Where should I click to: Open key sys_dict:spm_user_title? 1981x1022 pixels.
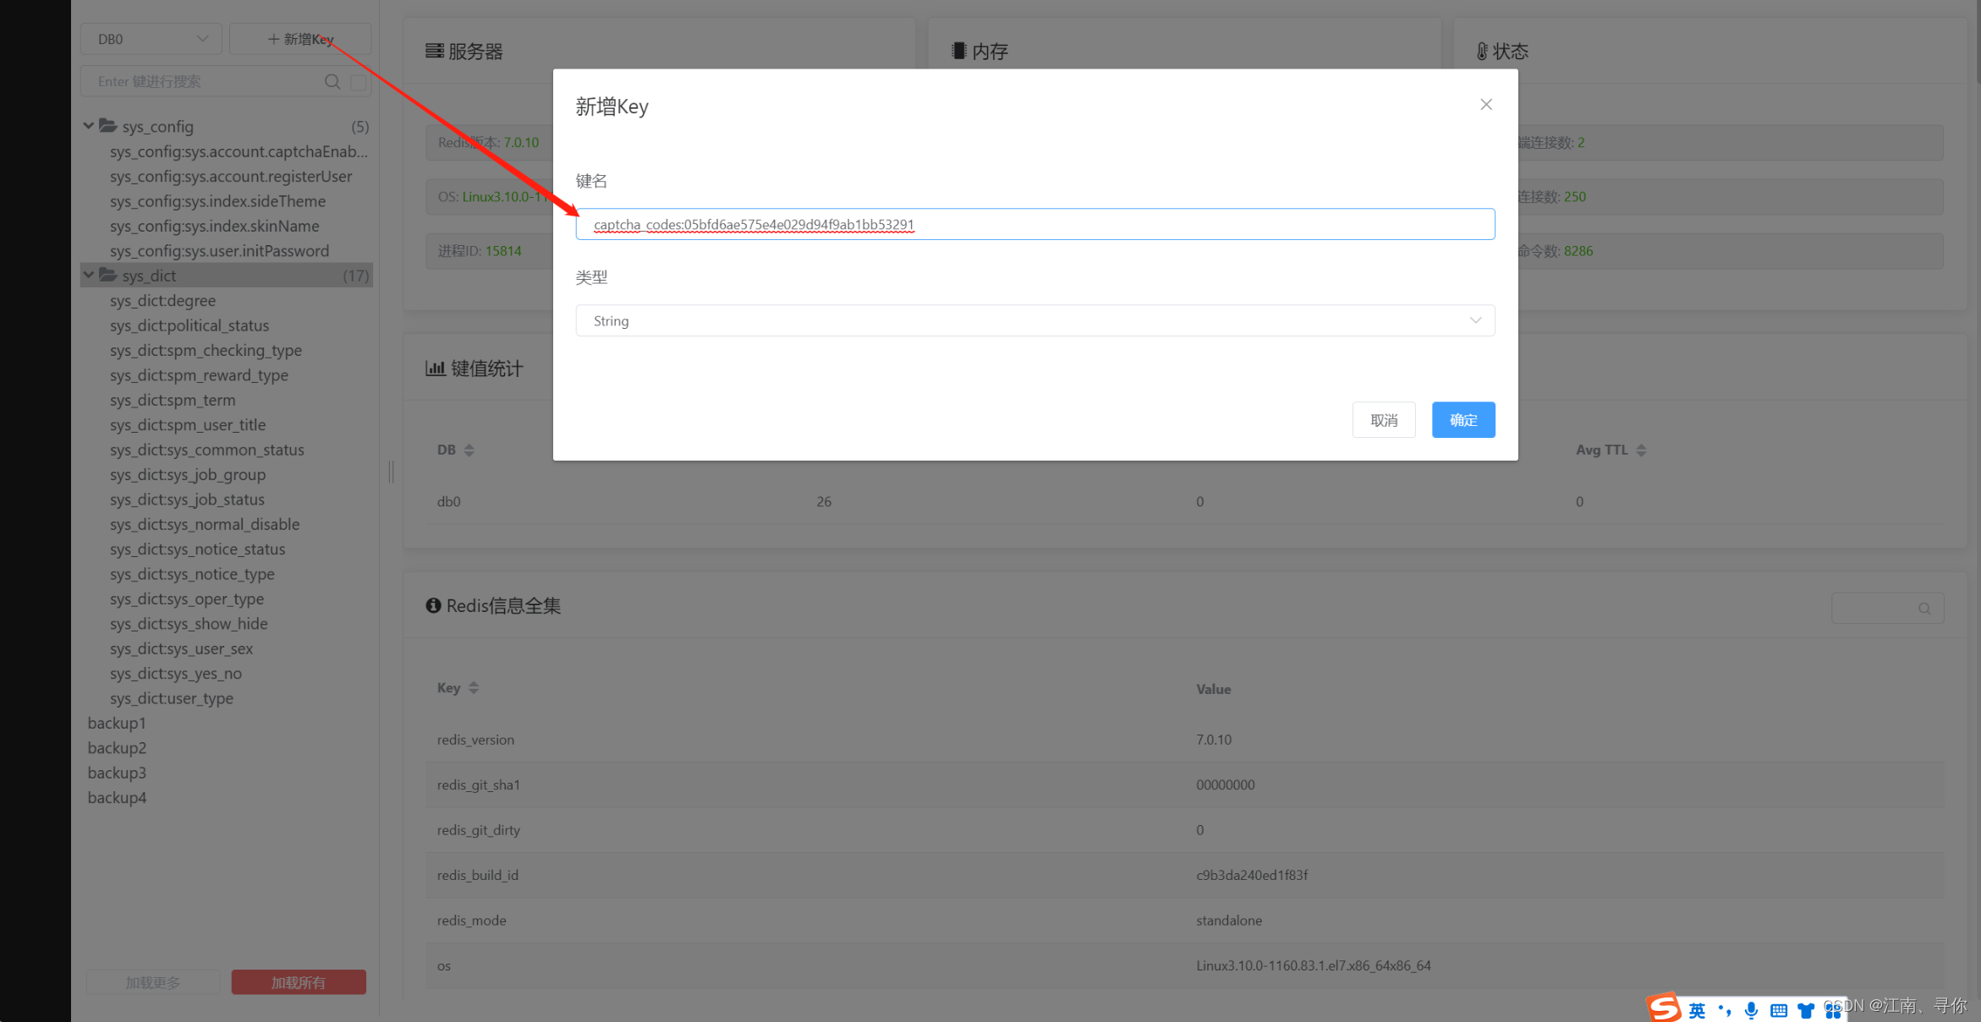point(188,424)
